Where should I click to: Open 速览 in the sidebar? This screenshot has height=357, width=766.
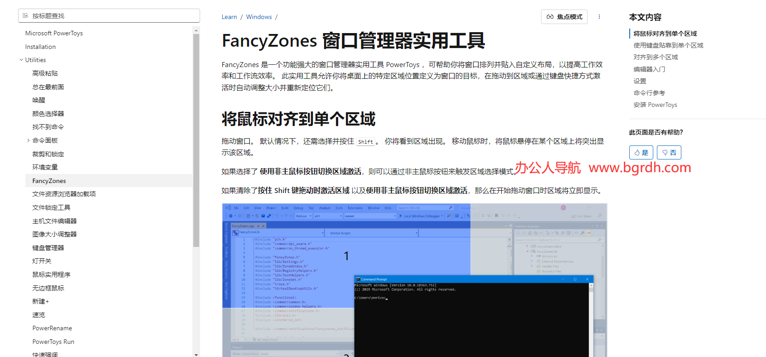click(x=38, y=315)
